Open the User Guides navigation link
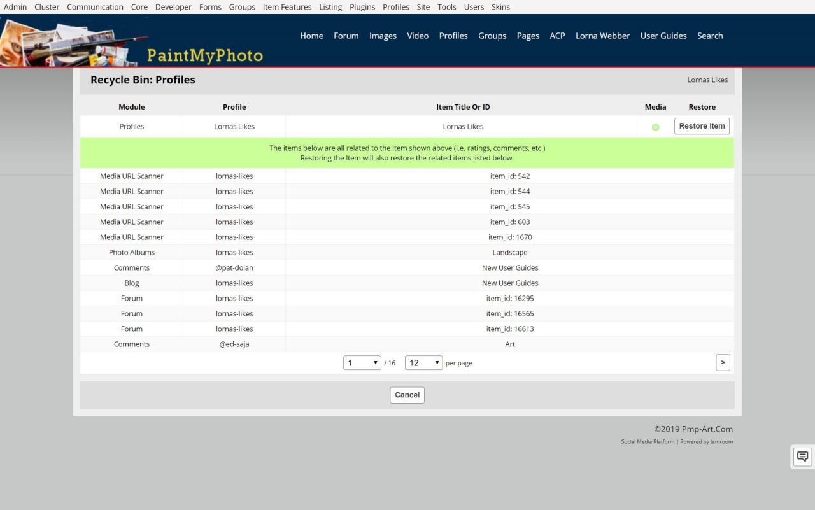Screen dimensions: 815x510 (663, 36)
